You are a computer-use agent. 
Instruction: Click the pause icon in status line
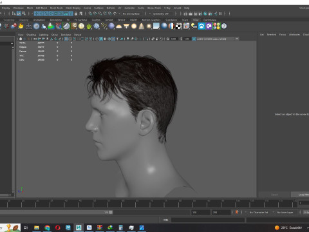pyautogui.click(x=220, y=14)
